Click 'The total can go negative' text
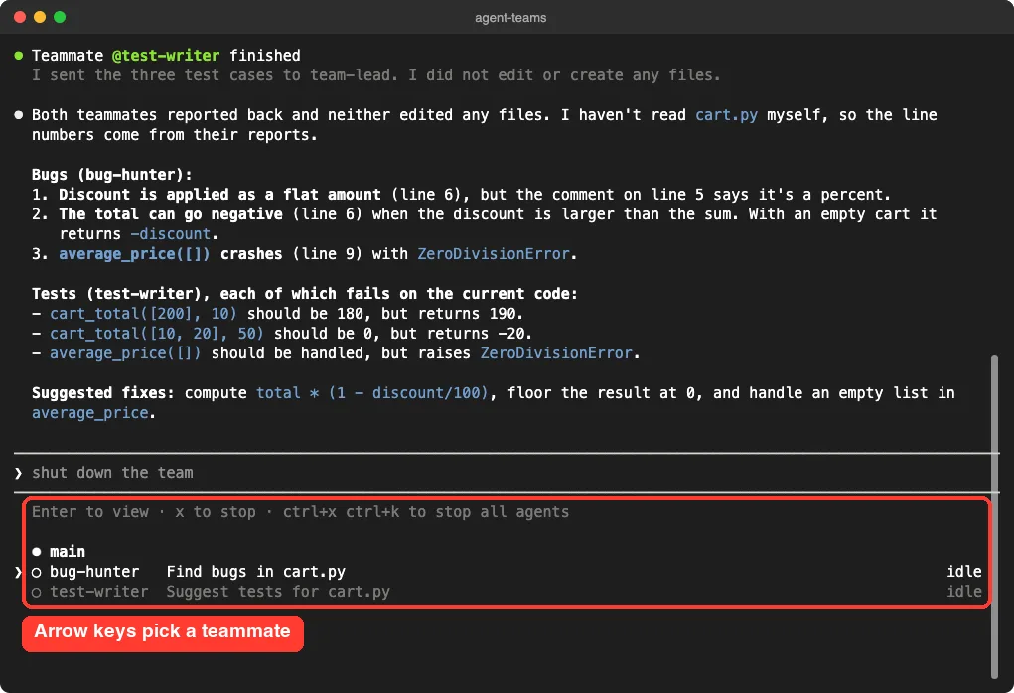 [x=171, y=214]
